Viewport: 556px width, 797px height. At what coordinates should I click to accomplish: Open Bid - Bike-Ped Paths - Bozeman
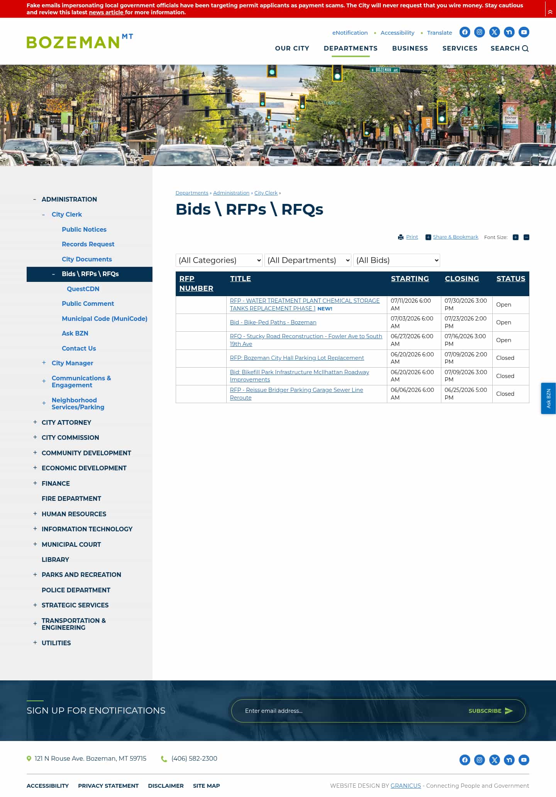click(273, 322)
